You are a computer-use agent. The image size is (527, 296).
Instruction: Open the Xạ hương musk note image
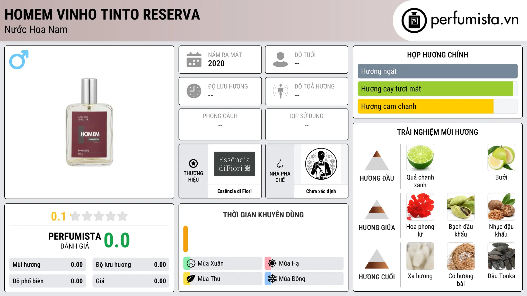click(420, 256)
